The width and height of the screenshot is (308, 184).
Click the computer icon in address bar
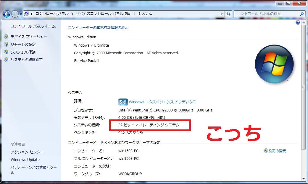click(26, 14)
